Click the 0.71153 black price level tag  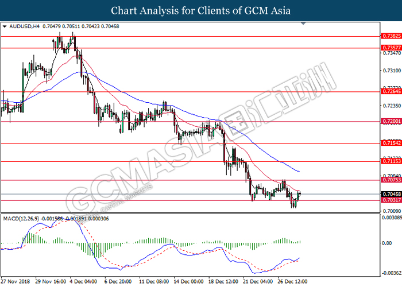391,162
